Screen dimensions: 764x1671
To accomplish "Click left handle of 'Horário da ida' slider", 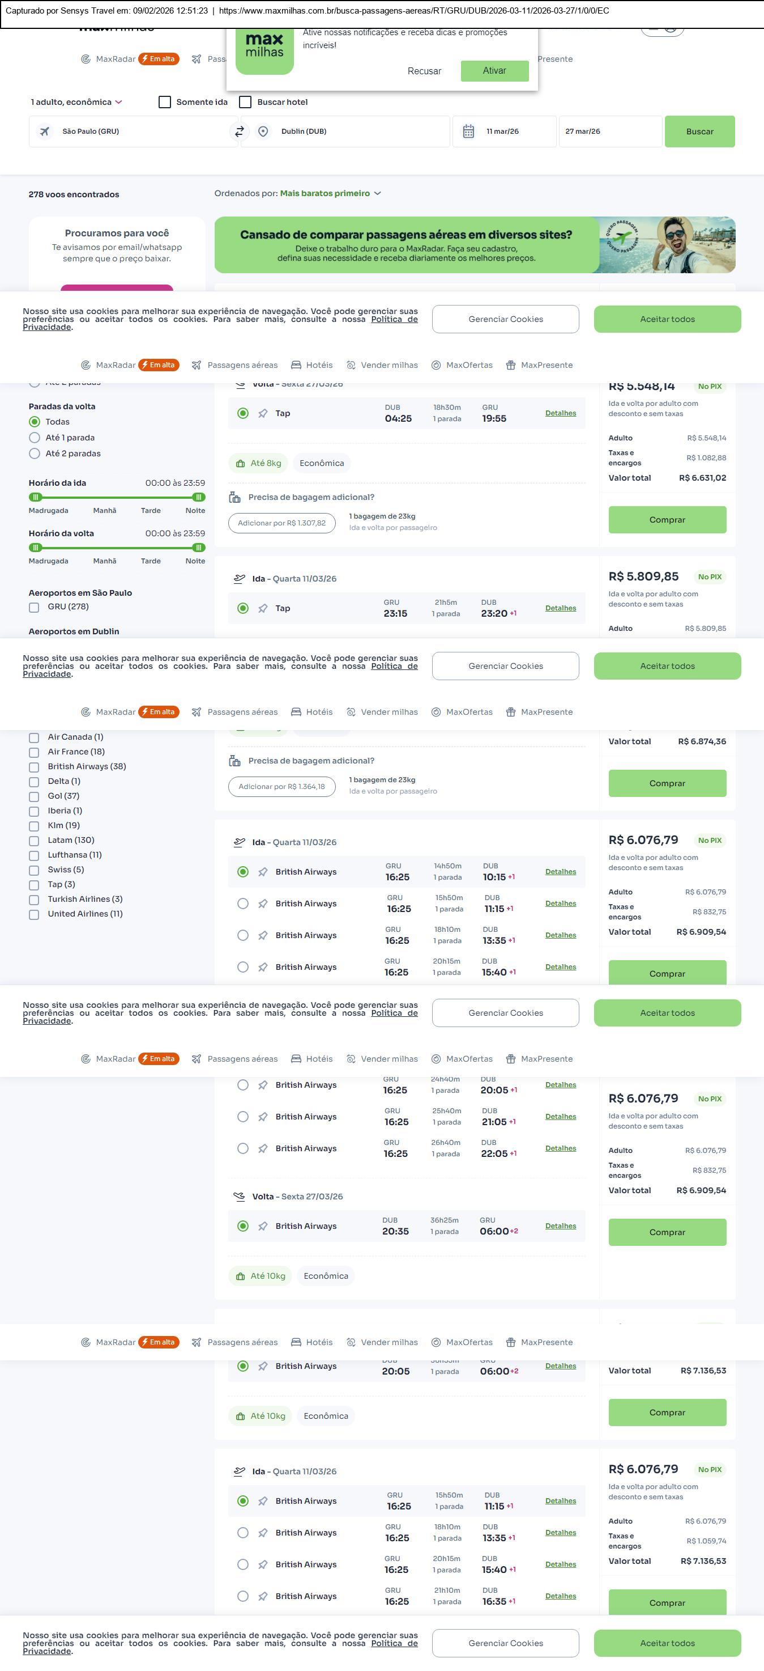I will tap(36, 498).
